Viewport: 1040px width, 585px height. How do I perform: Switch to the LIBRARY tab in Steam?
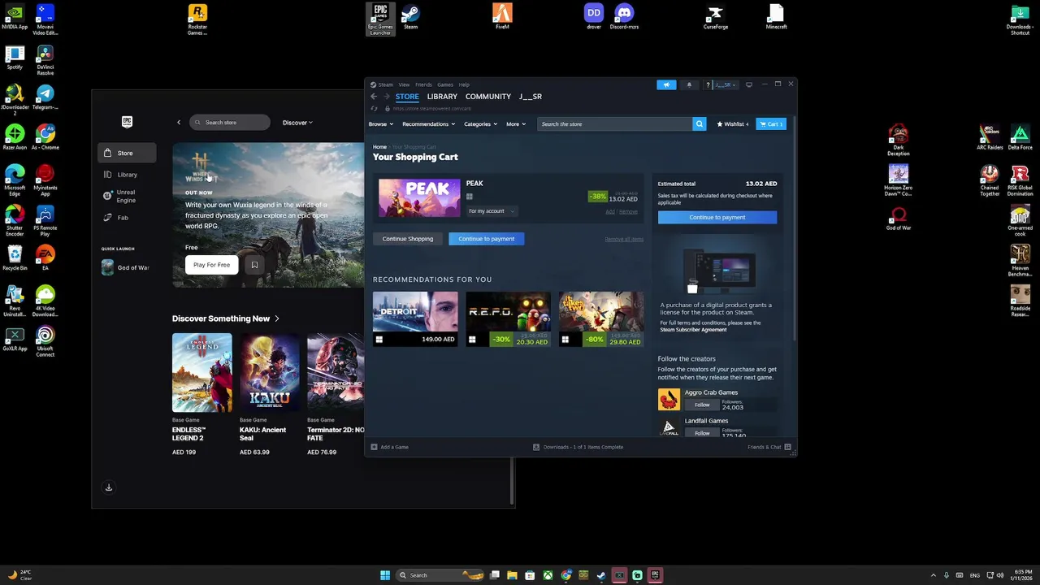click(x=442, y=97)
